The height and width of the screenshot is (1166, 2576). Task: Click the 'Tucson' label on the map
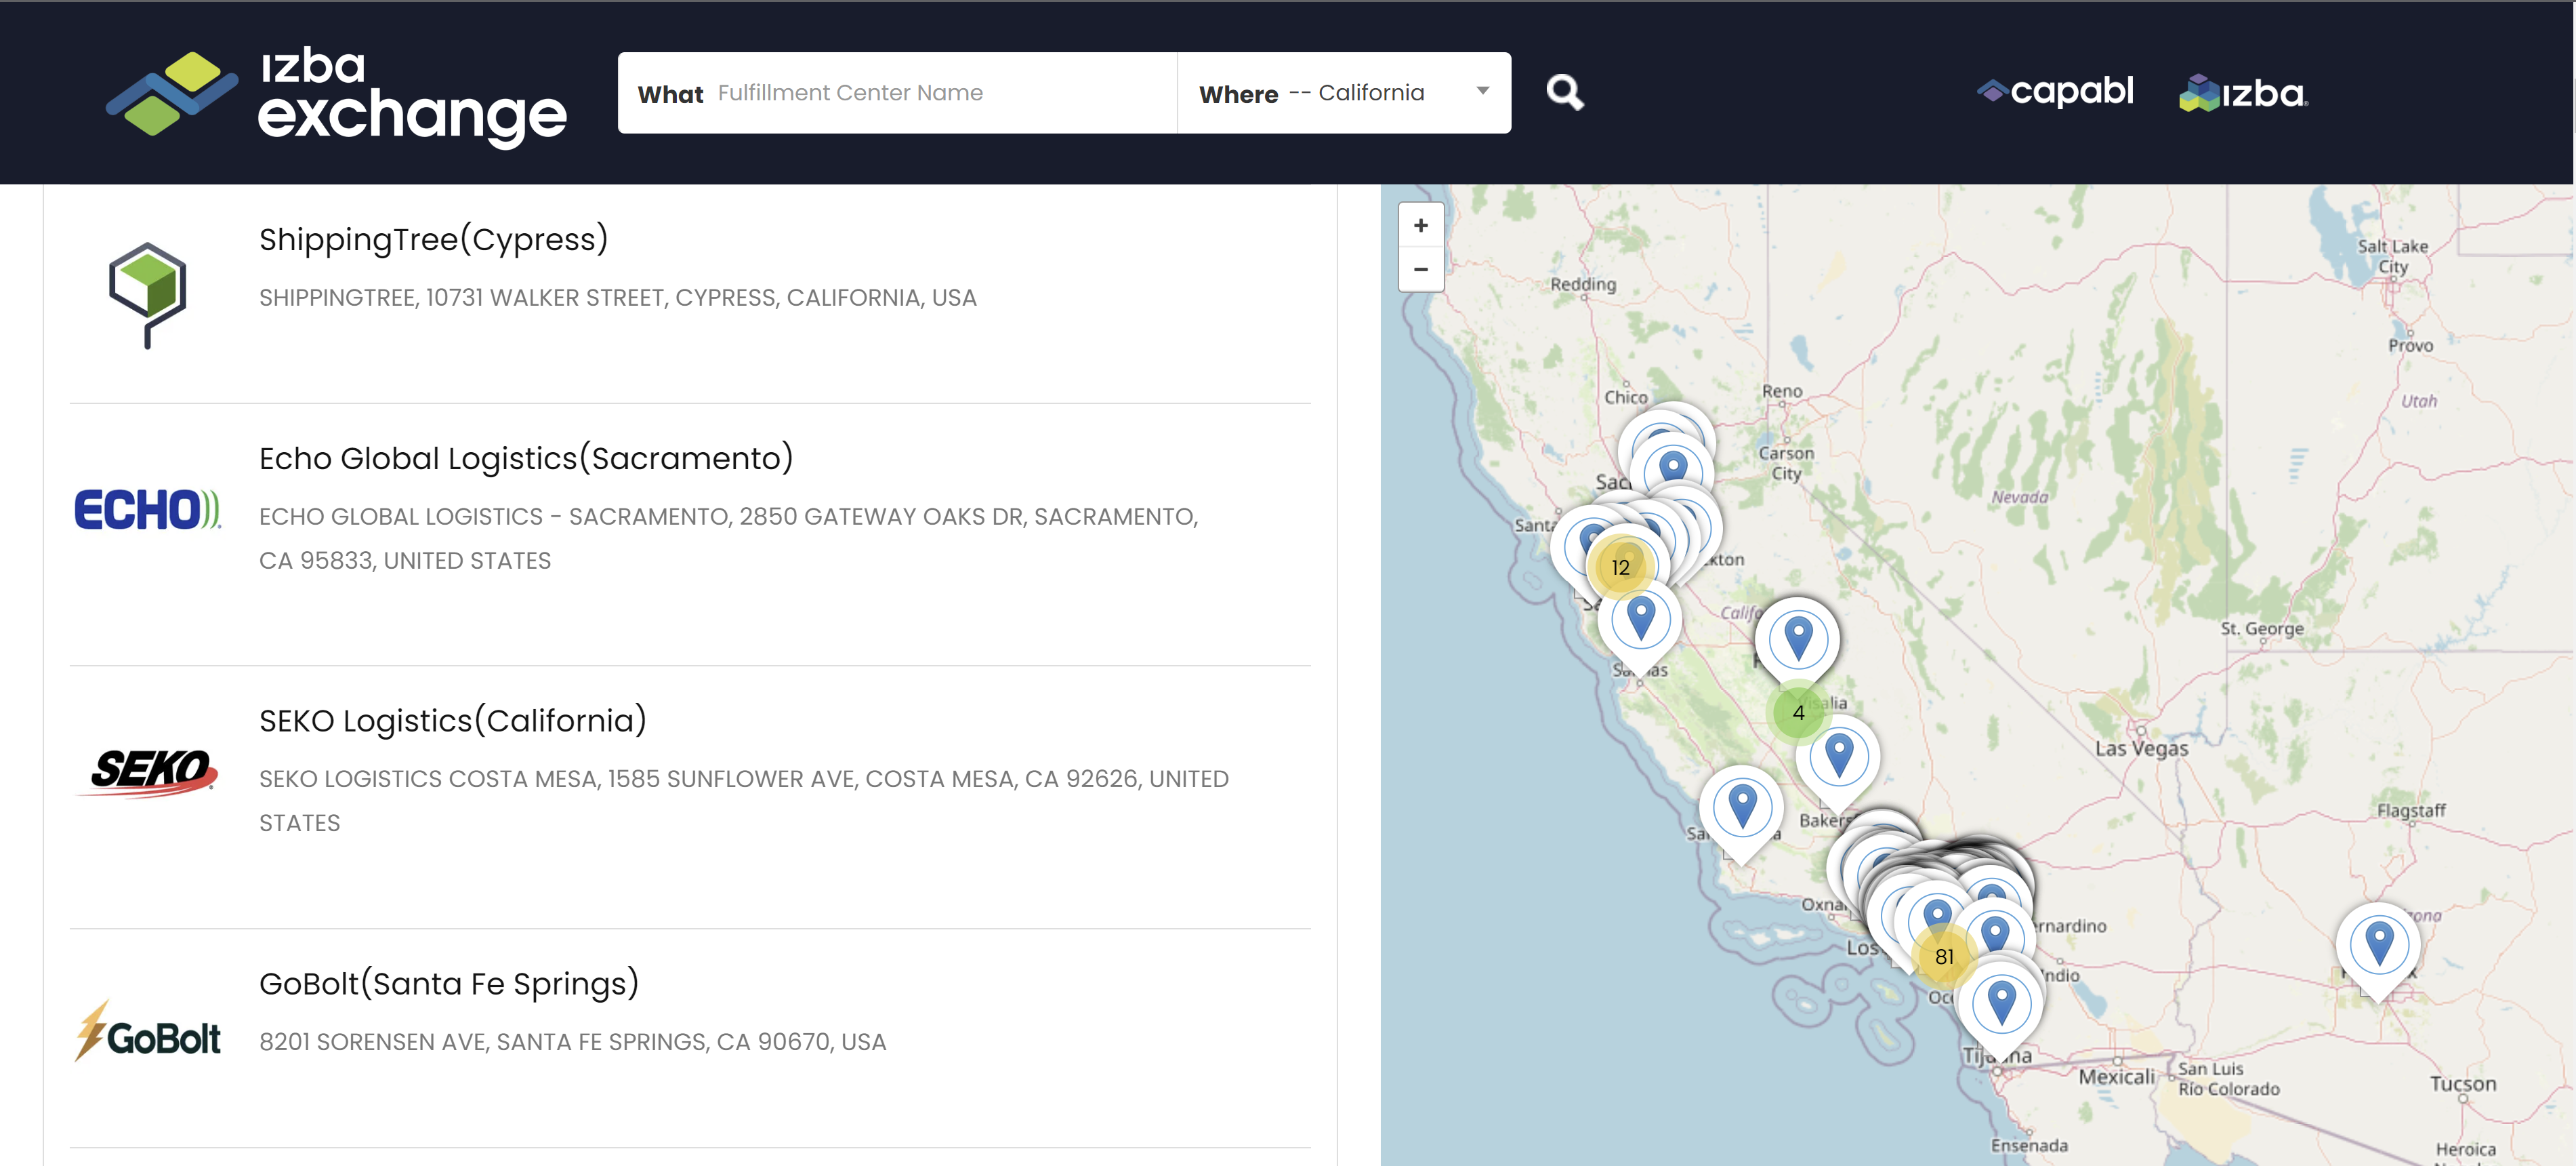(x=2462, y=1084)
